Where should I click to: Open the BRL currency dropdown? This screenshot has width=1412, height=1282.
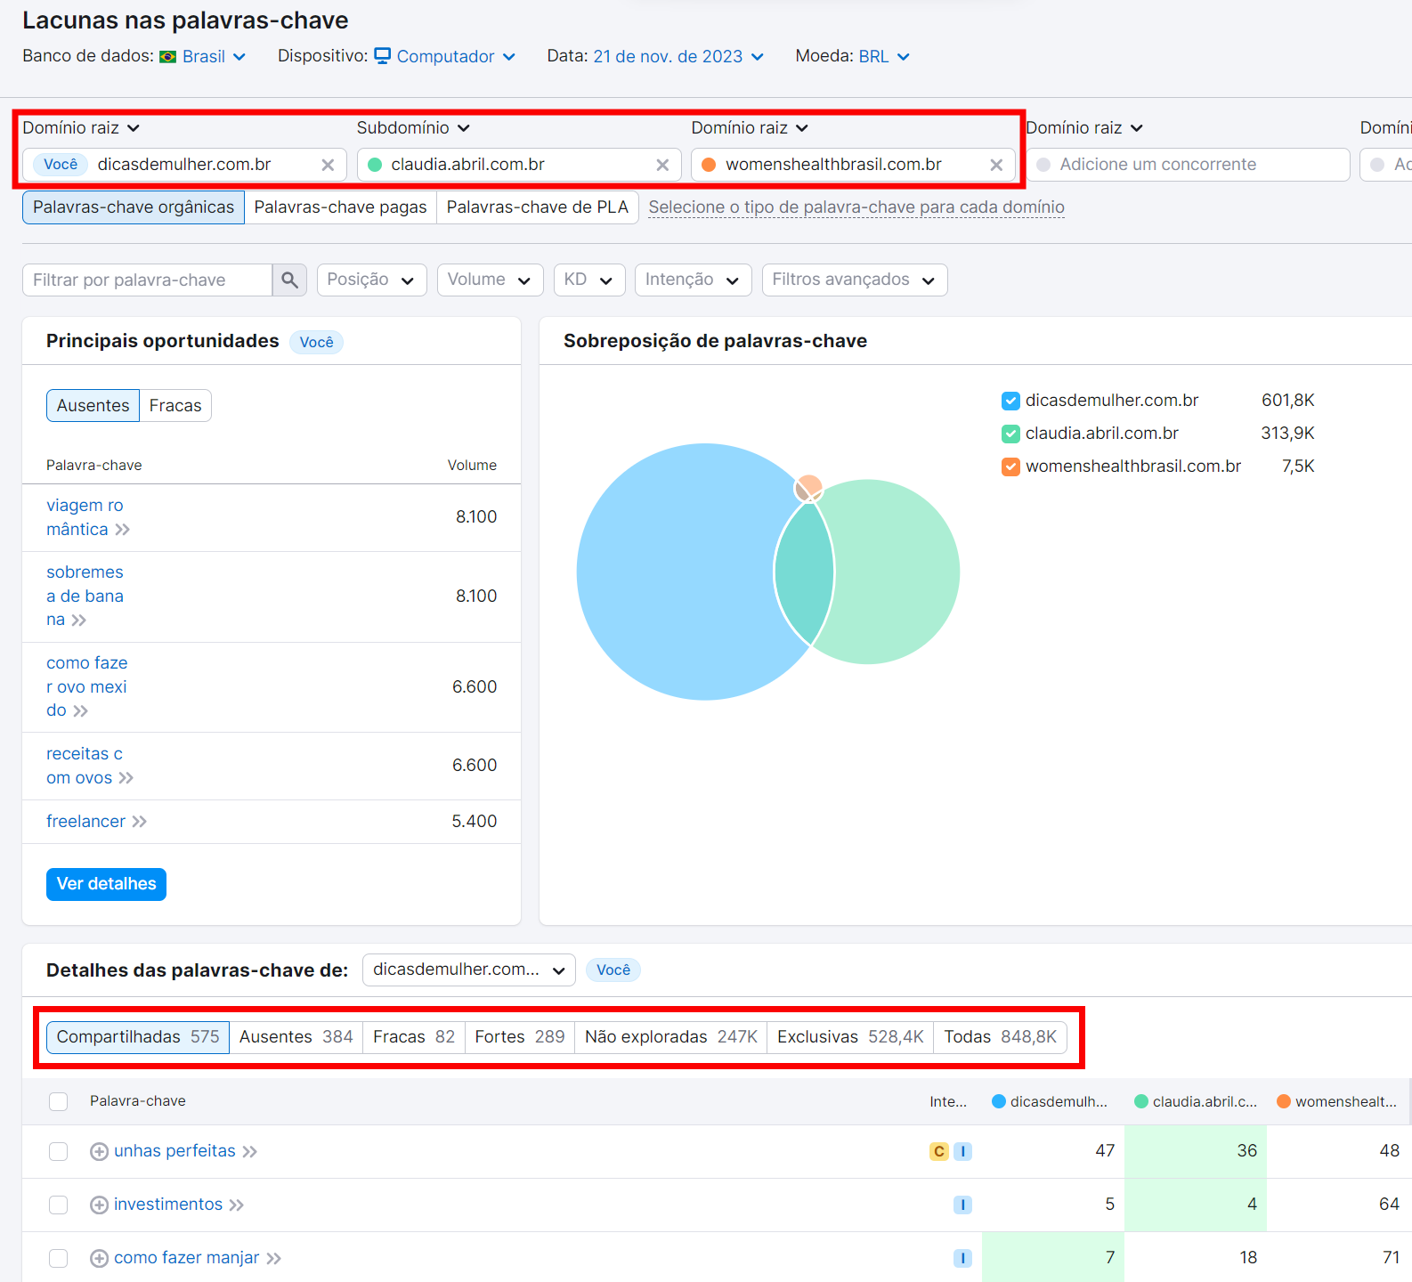(884, 57)
